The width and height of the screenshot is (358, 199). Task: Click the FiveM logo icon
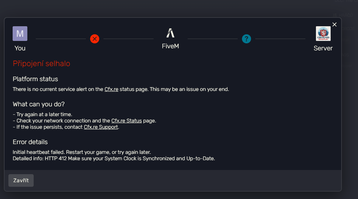pyautogui.click(x=170, y=33)
